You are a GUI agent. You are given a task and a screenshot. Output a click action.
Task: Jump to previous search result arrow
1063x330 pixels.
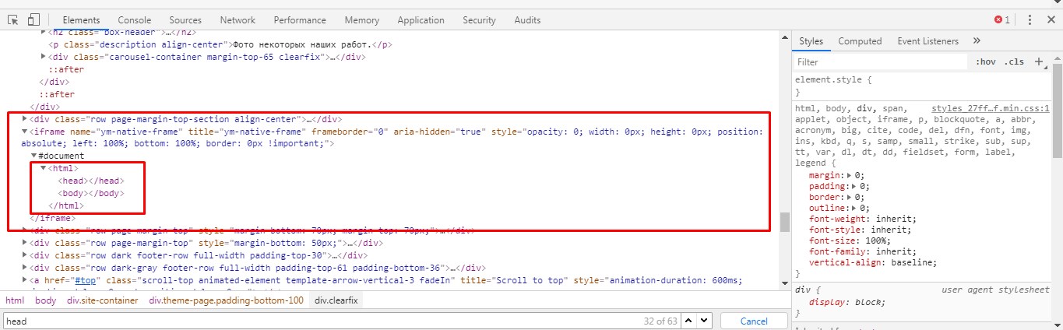tap(685, 321)
